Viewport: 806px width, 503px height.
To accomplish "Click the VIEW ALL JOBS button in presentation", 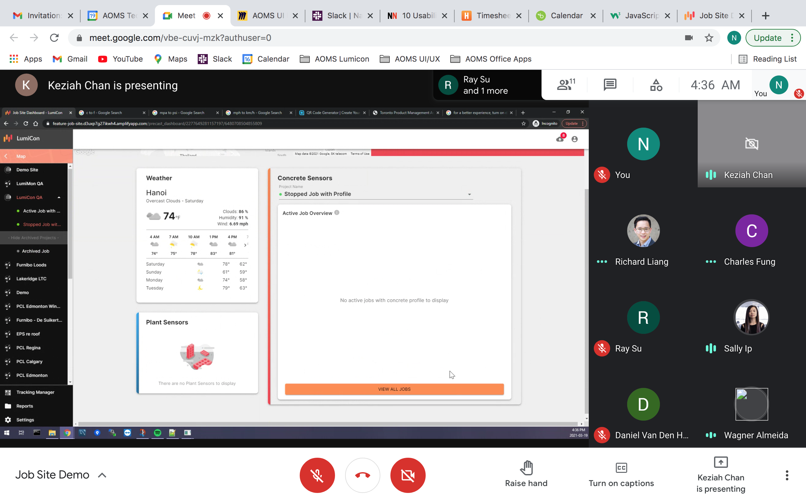I will (x=394, y=389).
